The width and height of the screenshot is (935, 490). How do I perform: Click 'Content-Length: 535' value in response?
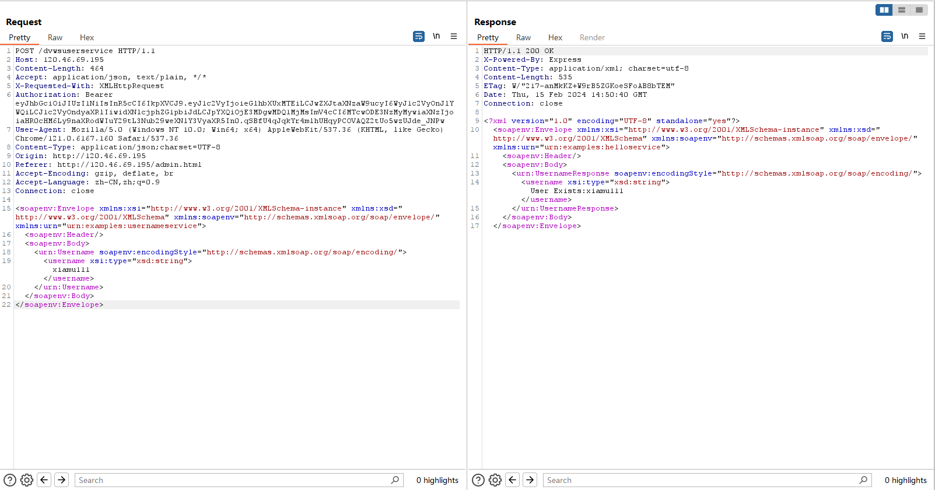[x=565, y=77]
